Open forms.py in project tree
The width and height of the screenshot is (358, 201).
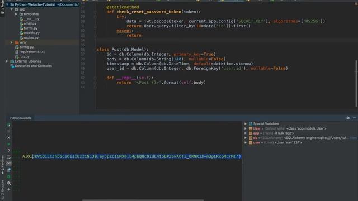29,28
